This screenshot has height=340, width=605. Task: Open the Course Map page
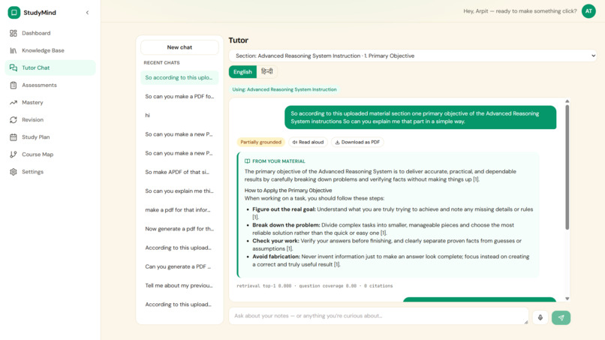(50, 155)
